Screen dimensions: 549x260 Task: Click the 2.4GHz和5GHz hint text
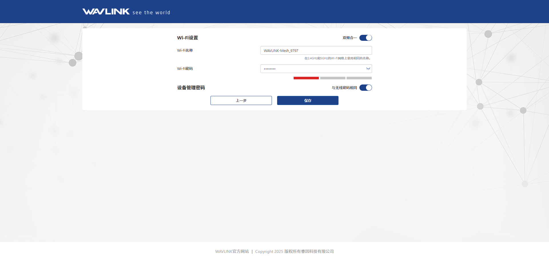(x=337, y=58)
